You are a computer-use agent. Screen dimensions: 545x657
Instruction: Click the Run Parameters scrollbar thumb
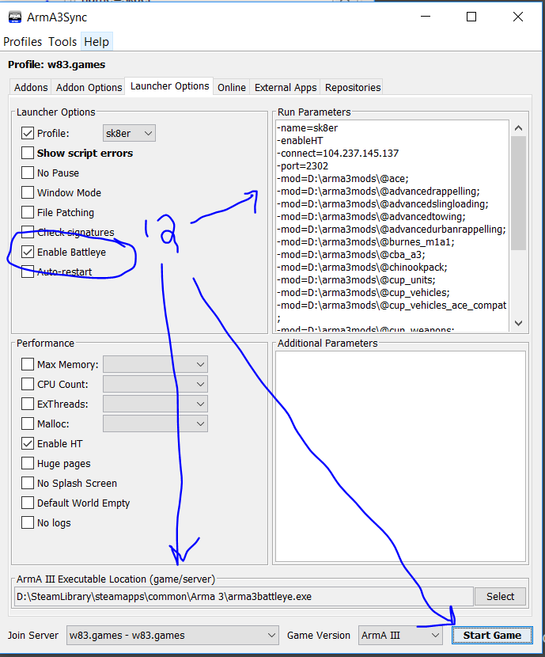click(x=518, y=192)
